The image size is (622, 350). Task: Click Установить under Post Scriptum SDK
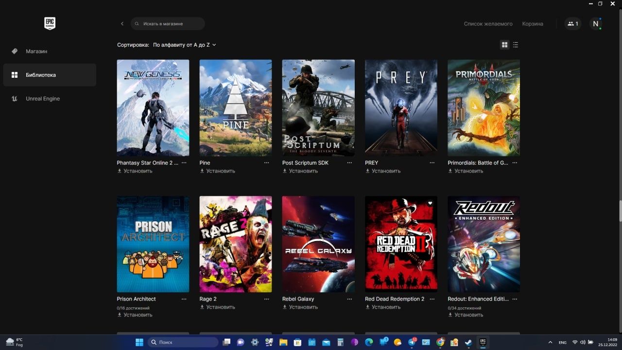tap(300, 171)
